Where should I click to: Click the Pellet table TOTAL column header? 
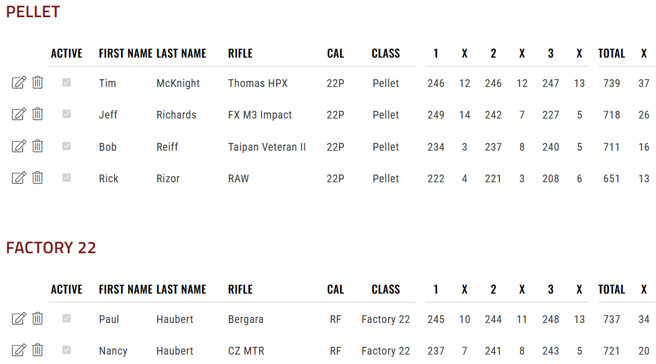tap(611, 53)
